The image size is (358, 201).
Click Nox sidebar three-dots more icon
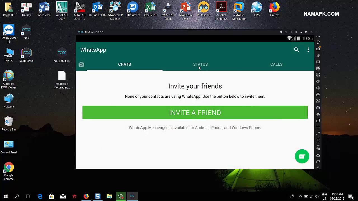point(318,37)
